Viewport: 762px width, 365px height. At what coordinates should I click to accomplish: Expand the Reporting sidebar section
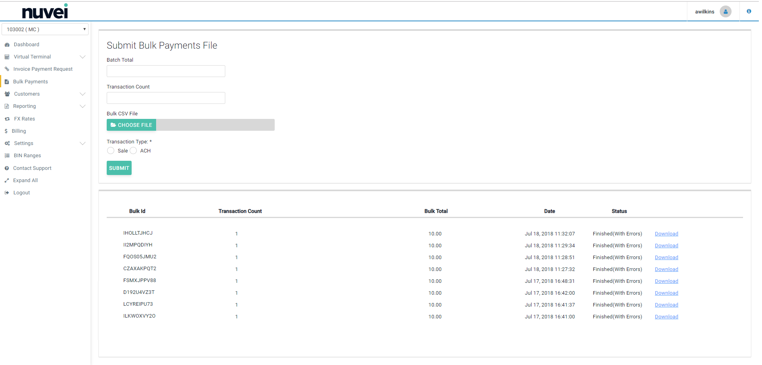25,106
